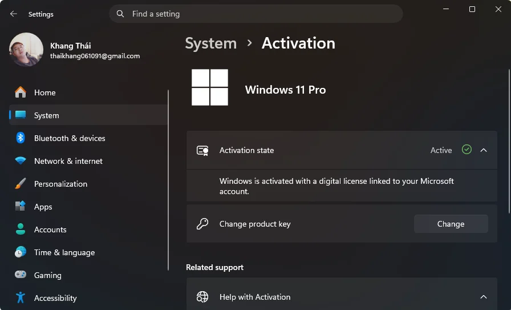Screen dimensions: 511x310
Task: Click the Windows 11 Pro edition text
Action: (285, 90)
